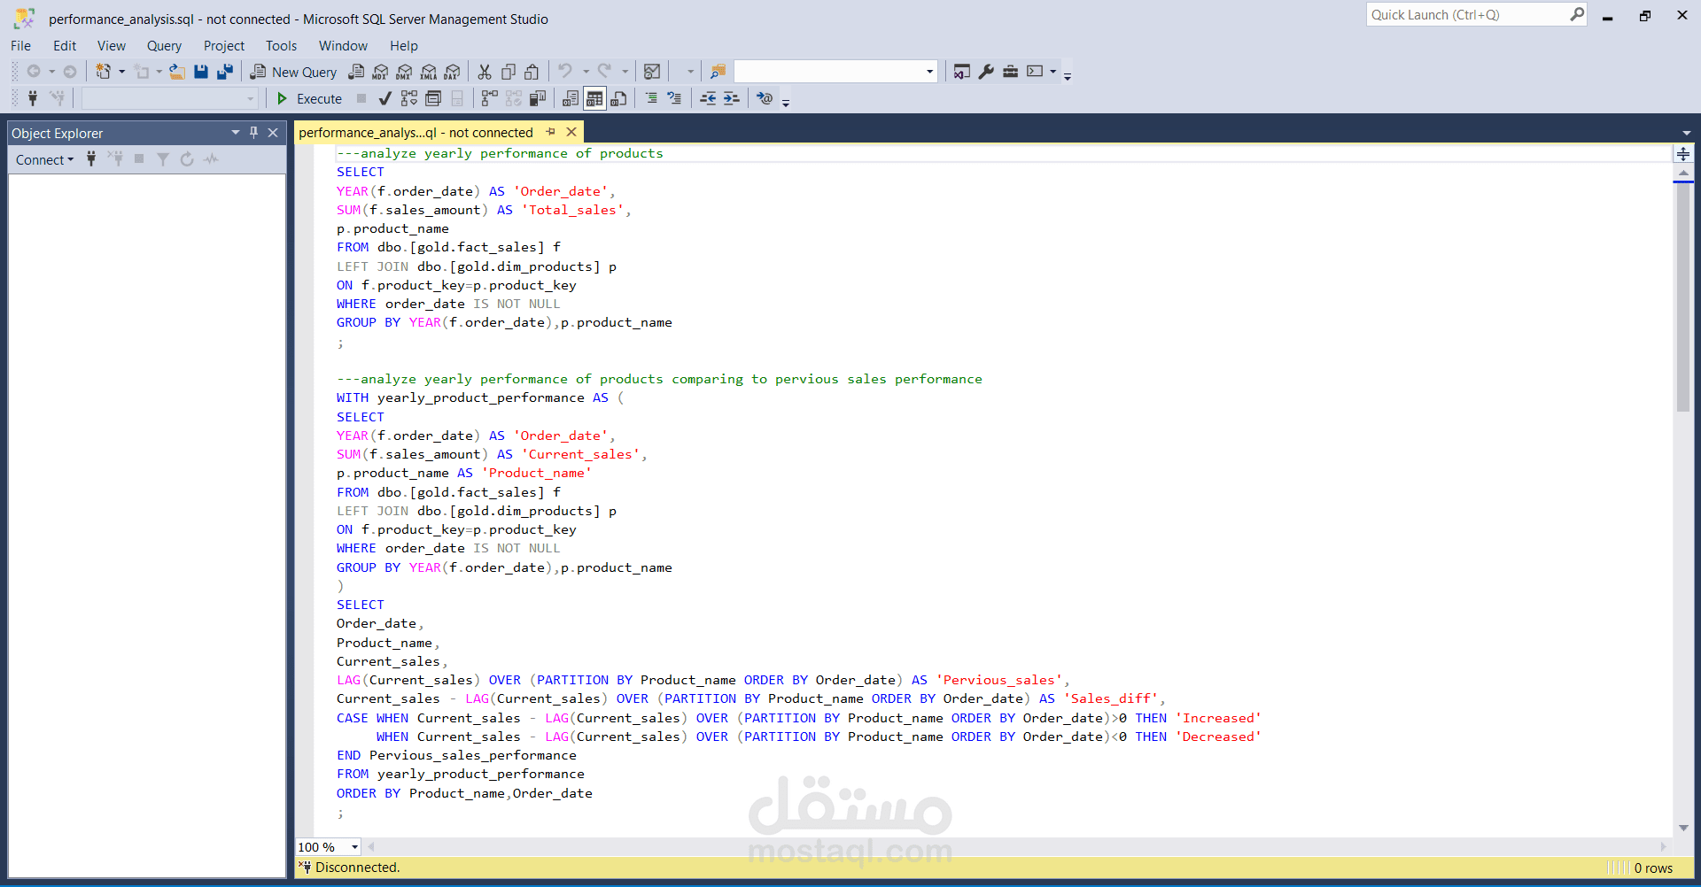Open Object Explorer window position dropdown

tap(236, 133)
